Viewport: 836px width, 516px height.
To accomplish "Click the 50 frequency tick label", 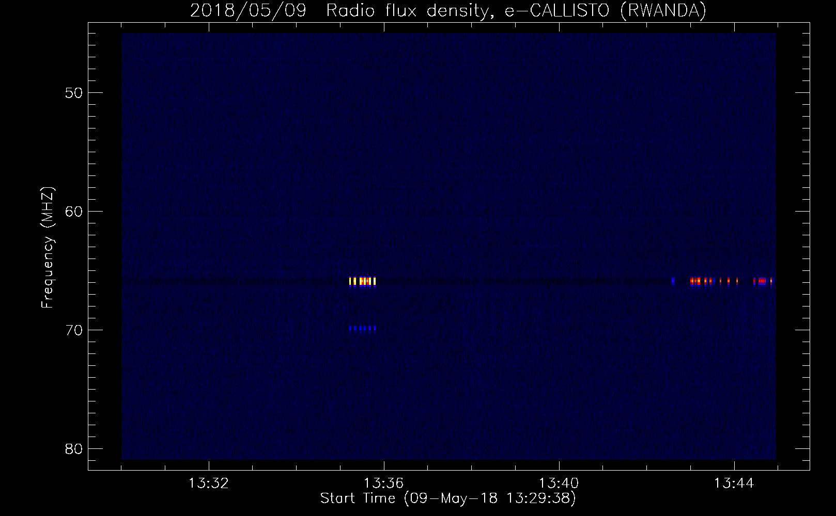I will (x=74, y=93).
